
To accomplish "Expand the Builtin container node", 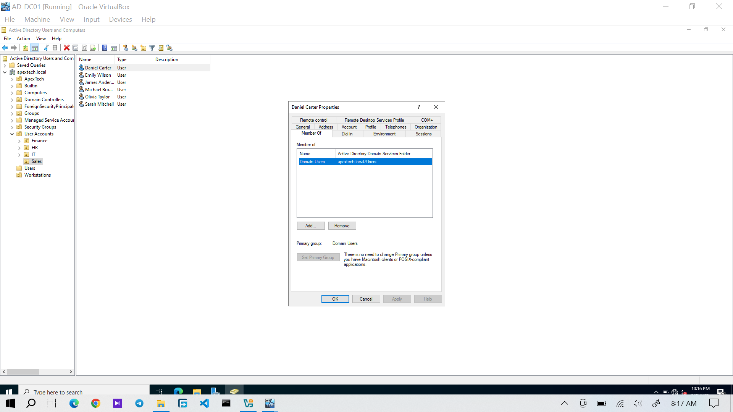I will (12, 86).
